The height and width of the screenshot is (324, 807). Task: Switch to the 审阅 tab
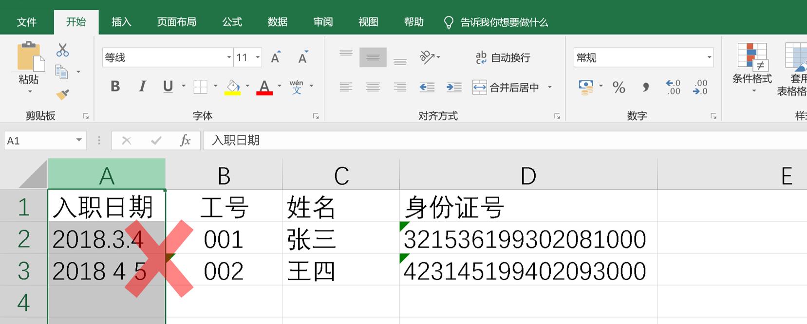click(x=323, y=22)
